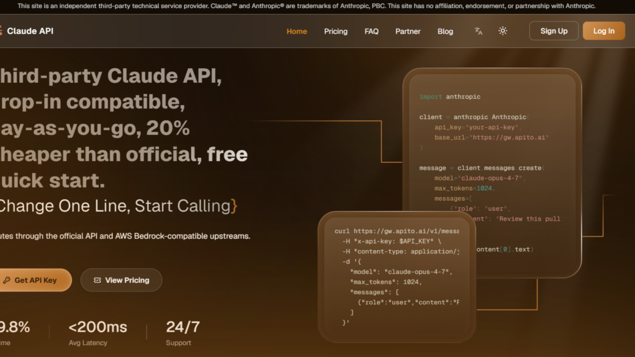Viewport: 635px width, 357px height.
Task: Click the key icon in Get API Key
Action: coord(7,280)
